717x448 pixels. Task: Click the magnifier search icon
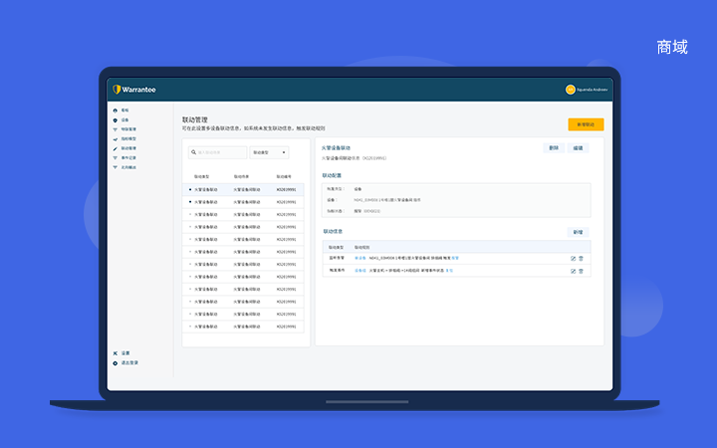pos(193,152)
